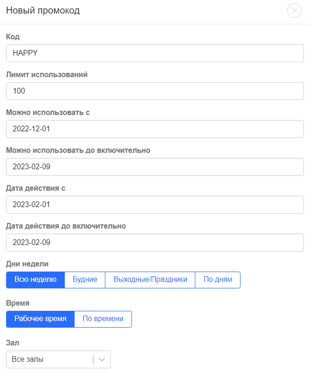Click the Лимит использований field with 100
This screenshot has width=310, height=373.
(x=155, y=91)
